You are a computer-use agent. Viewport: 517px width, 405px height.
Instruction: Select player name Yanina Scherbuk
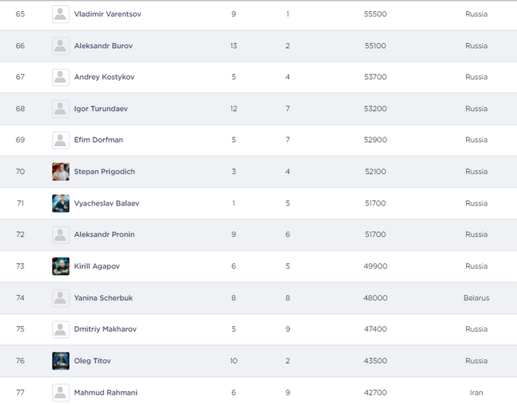pyautogui.click(x=103, y=298)
